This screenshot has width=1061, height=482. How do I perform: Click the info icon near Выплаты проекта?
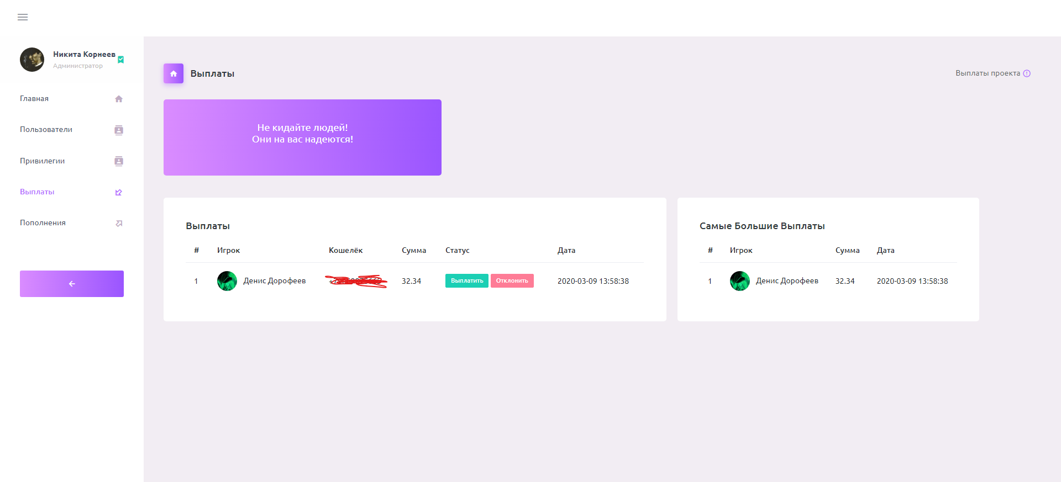click(x=1027, y=73)
